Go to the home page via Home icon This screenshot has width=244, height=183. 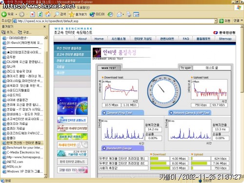48,14
